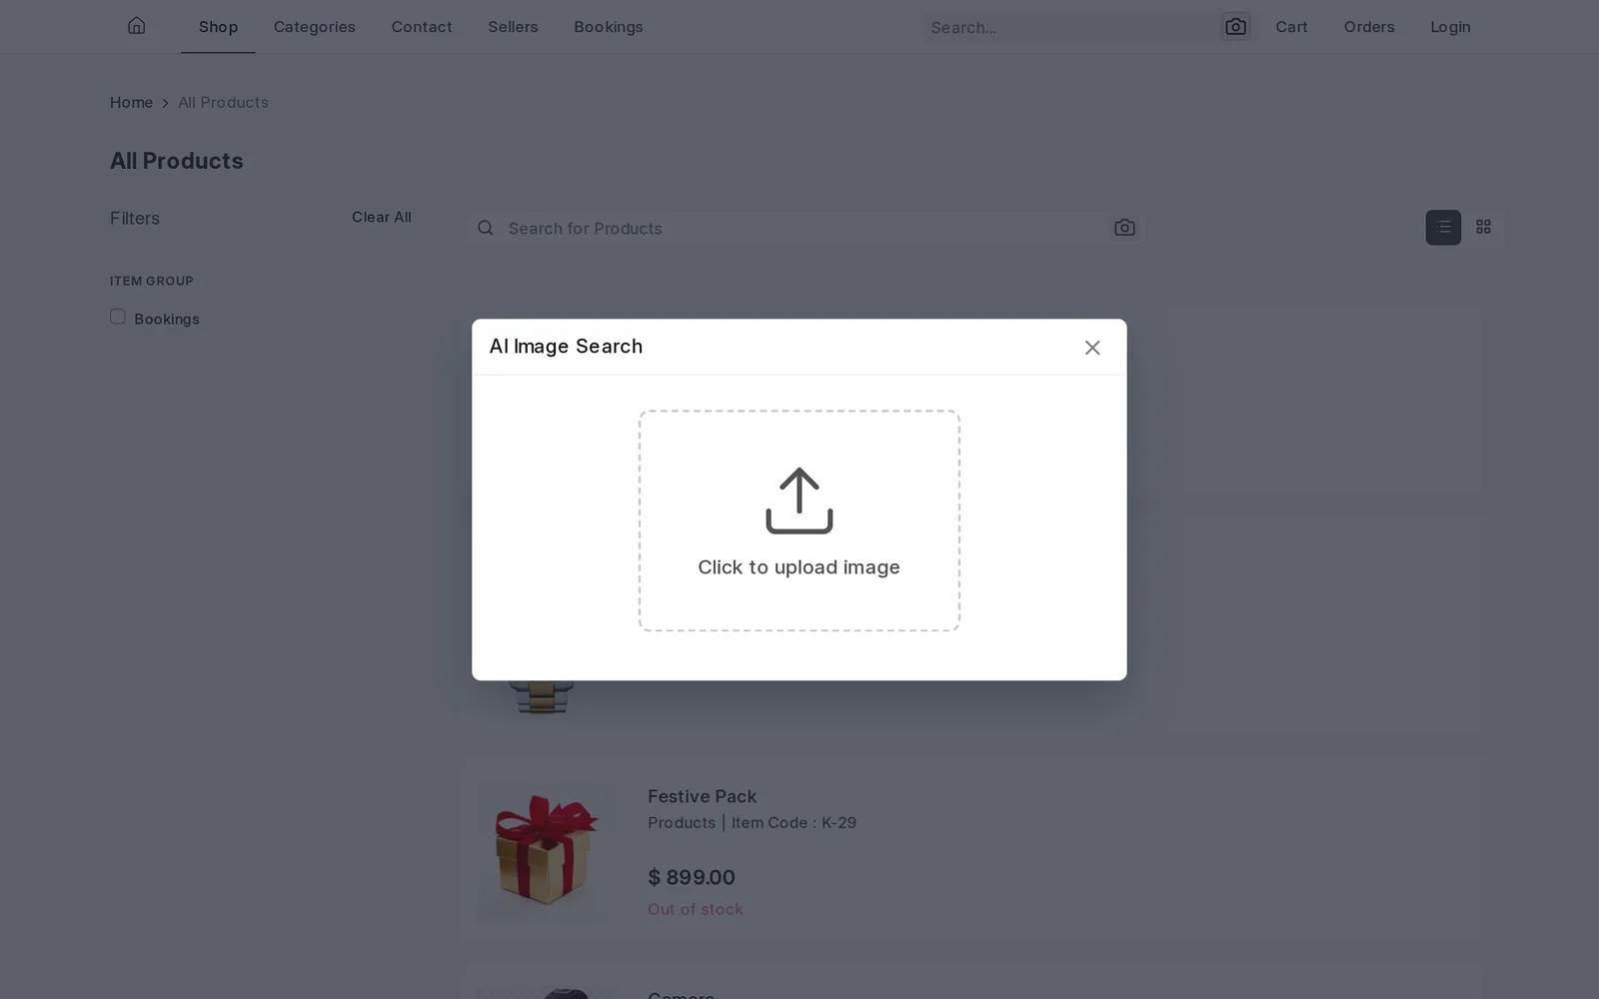1599x999 pixels.
Task: Click Clear All filters
Action: [381, 217]
